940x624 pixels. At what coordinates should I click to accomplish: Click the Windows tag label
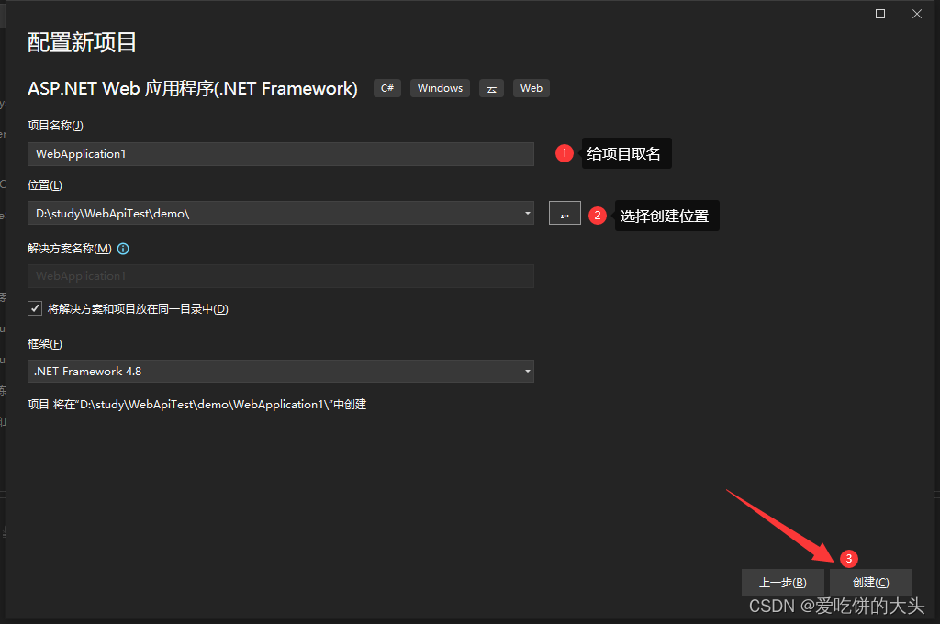[440, 88]
